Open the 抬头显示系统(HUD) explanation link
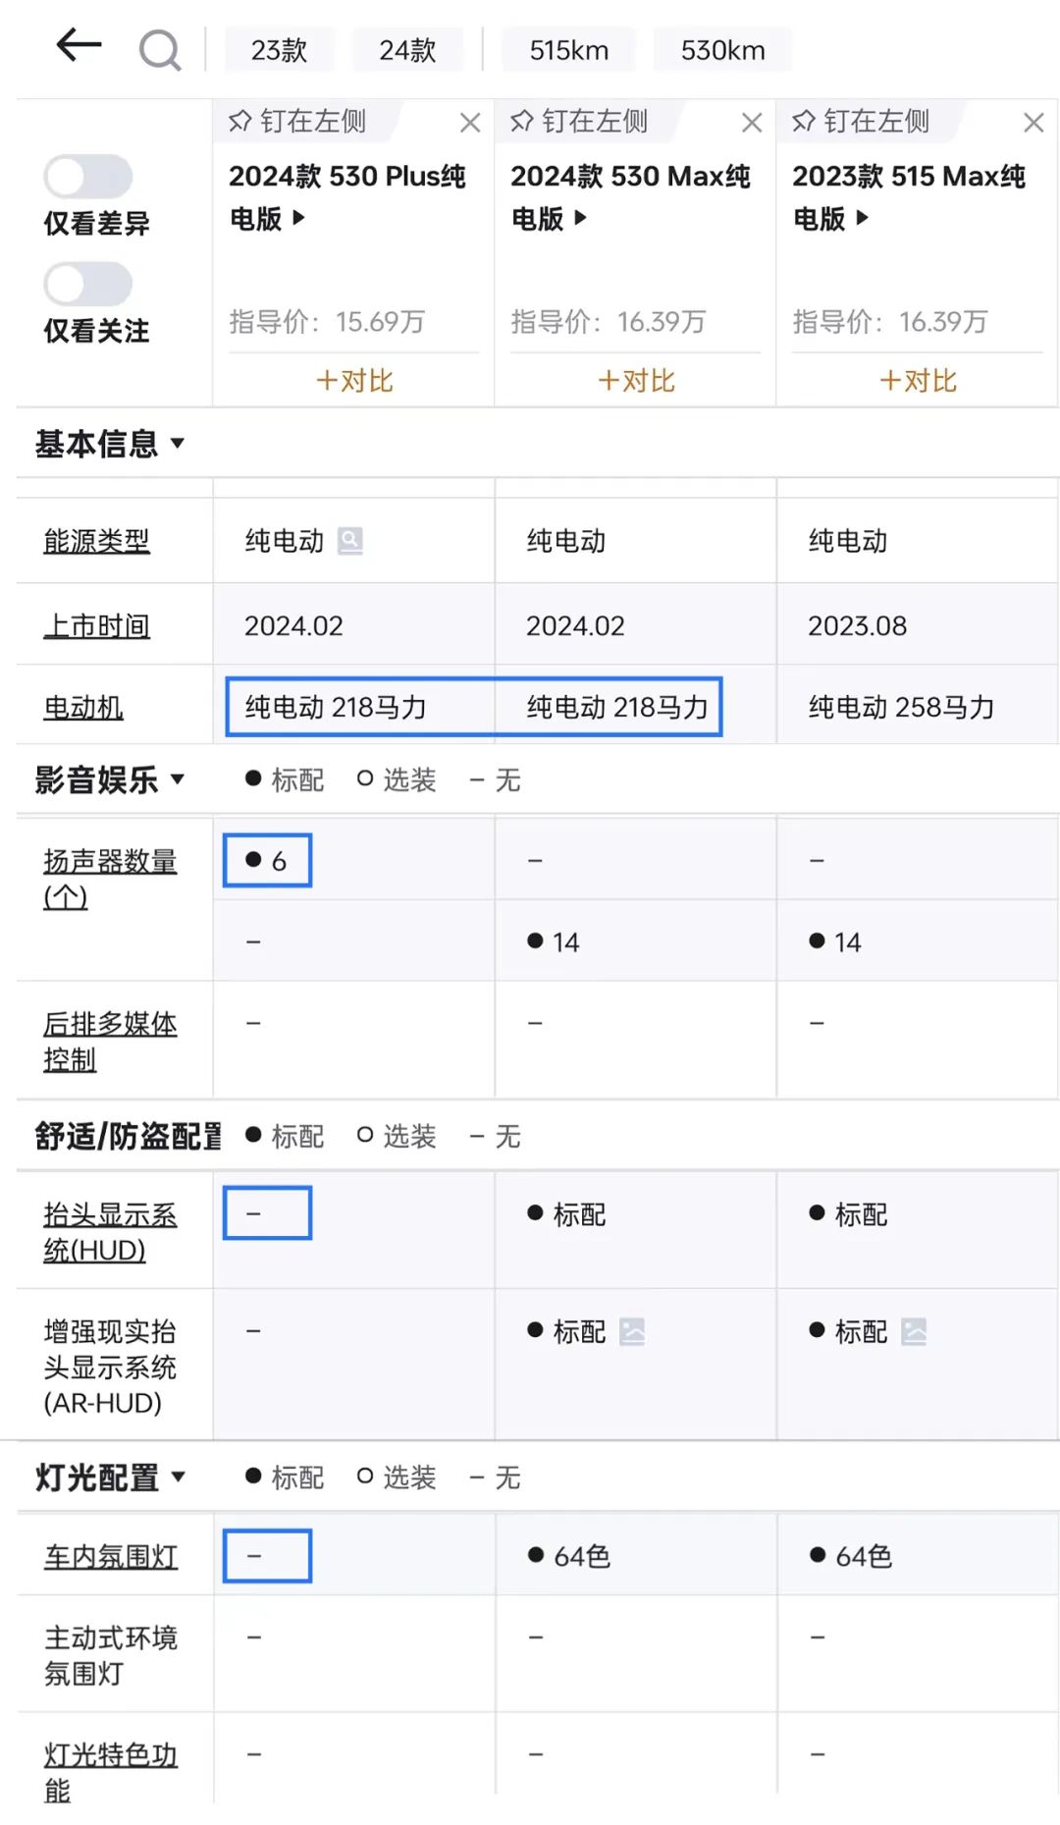The height and width of the screenshot is (1825, 1060). 110,1232
